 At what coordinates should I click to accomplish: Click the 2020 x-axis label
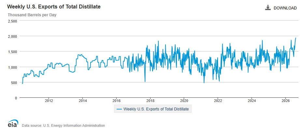coord(184,101)
